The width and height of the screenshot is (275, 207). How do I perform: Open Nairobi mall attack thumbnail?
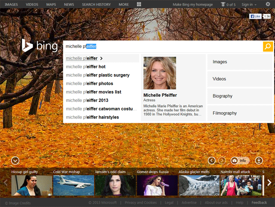(x=241, y=186)
